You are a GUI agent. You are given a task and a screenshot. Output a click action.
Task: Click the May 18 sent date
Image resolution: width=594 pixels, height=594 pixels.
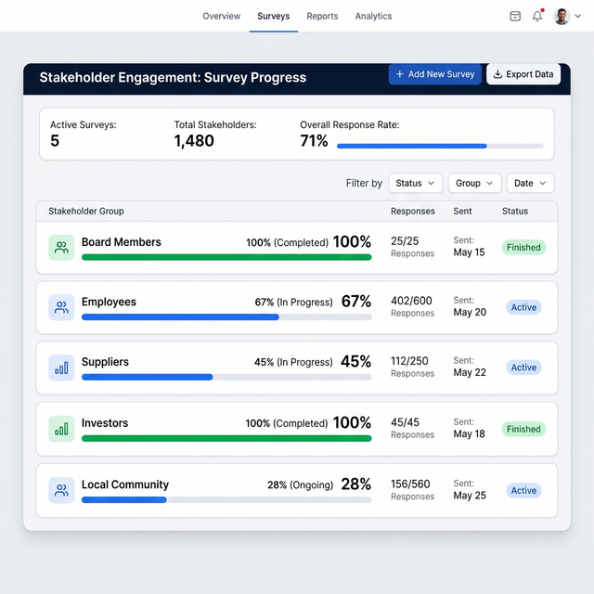coord(469,433)
